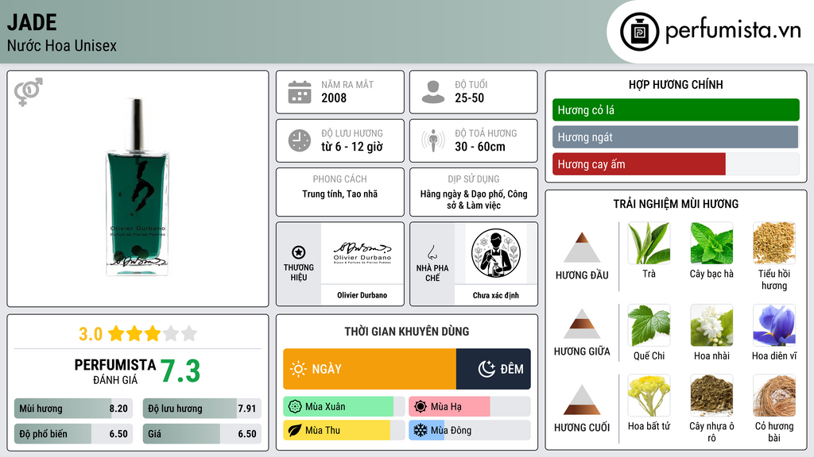Click the nose icon above Nhà pha chế
This screenshot has width=814, height=457.
coord(432,253)
